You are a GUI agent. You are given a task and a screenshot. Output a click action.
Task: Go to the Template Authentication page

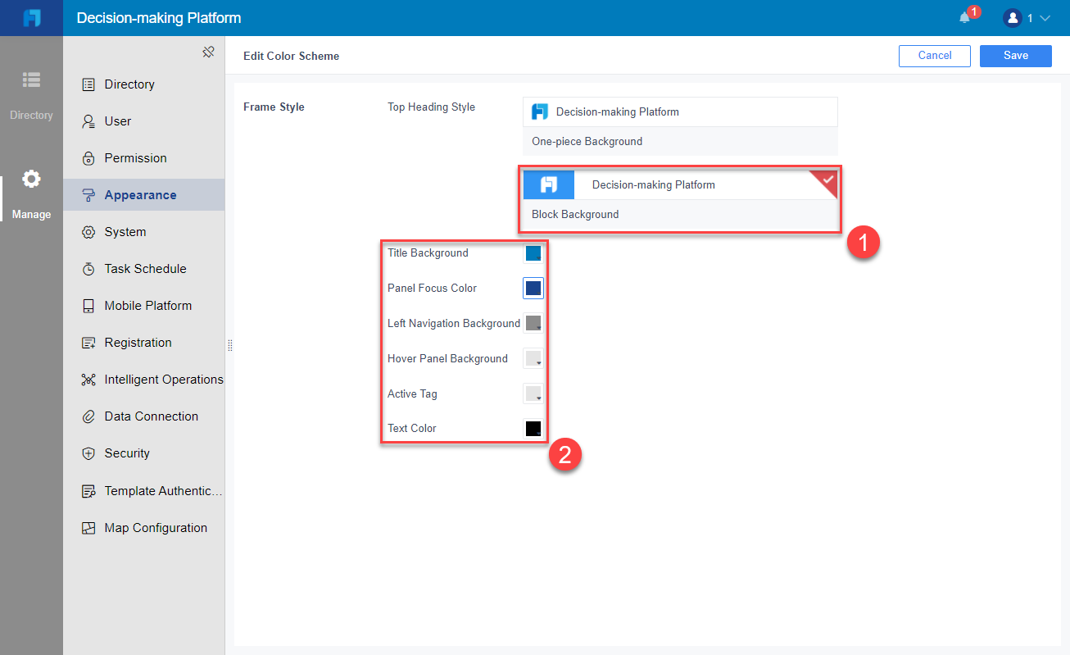[88, 490]
